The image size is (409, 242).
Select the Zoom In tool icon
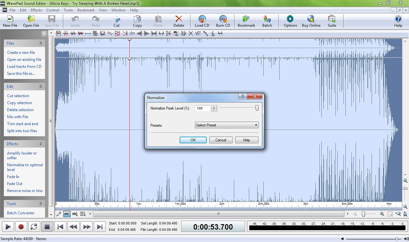382,214
